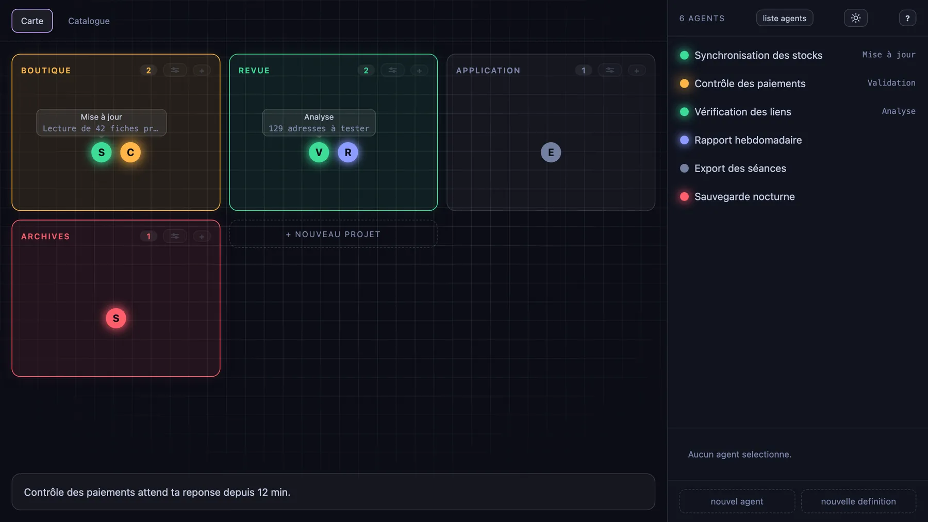
Task: Open settings sliders icon on Archives card
Action: [x=175, y=236]
